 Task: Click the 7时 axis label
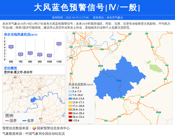(x=20, y=62)
